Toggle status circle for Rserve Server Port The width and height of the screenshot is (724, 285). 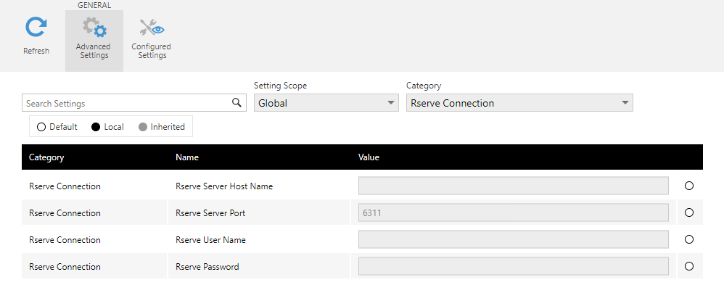coord(689,212)
